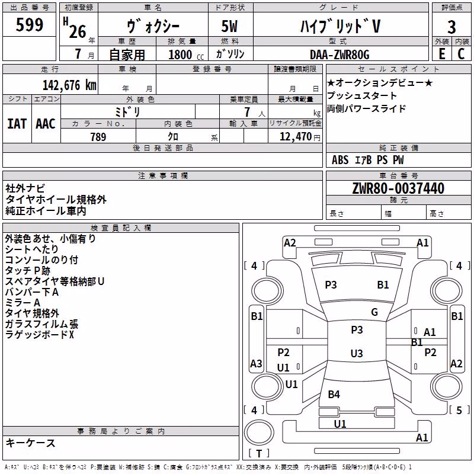This screenshot has width=474, height=474.
Task: Select vehicle history 自家用
Action: pos(127,55)
